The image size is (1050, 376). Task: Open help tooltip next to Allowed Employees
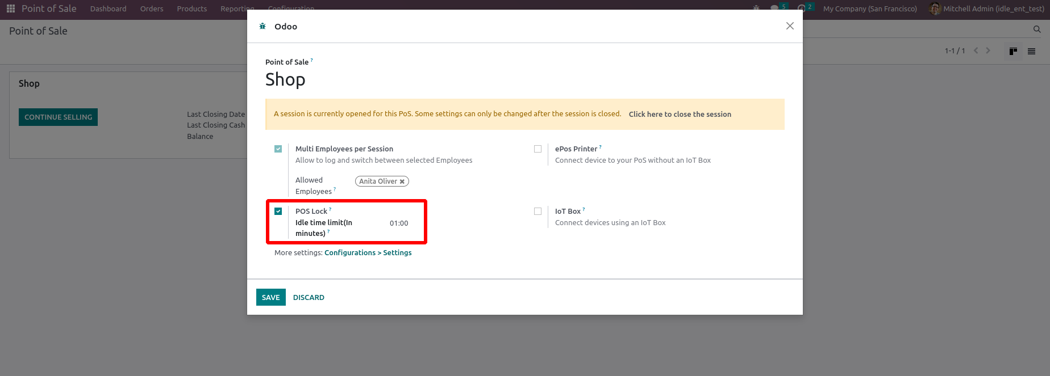point(335,189)
